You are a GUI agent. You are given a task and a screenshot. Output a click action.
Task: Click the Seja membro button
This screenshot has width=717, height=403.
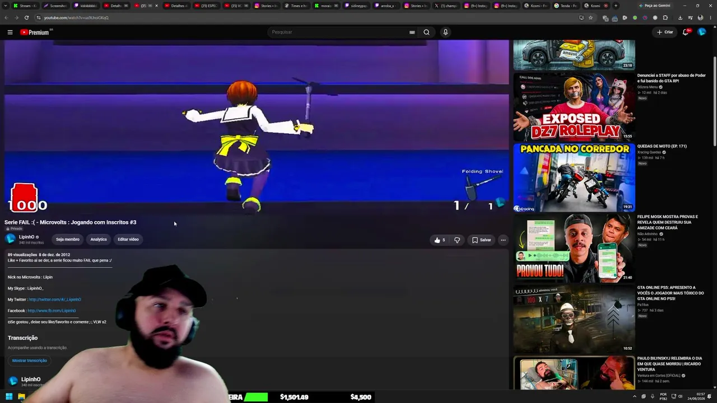point(68,240)
